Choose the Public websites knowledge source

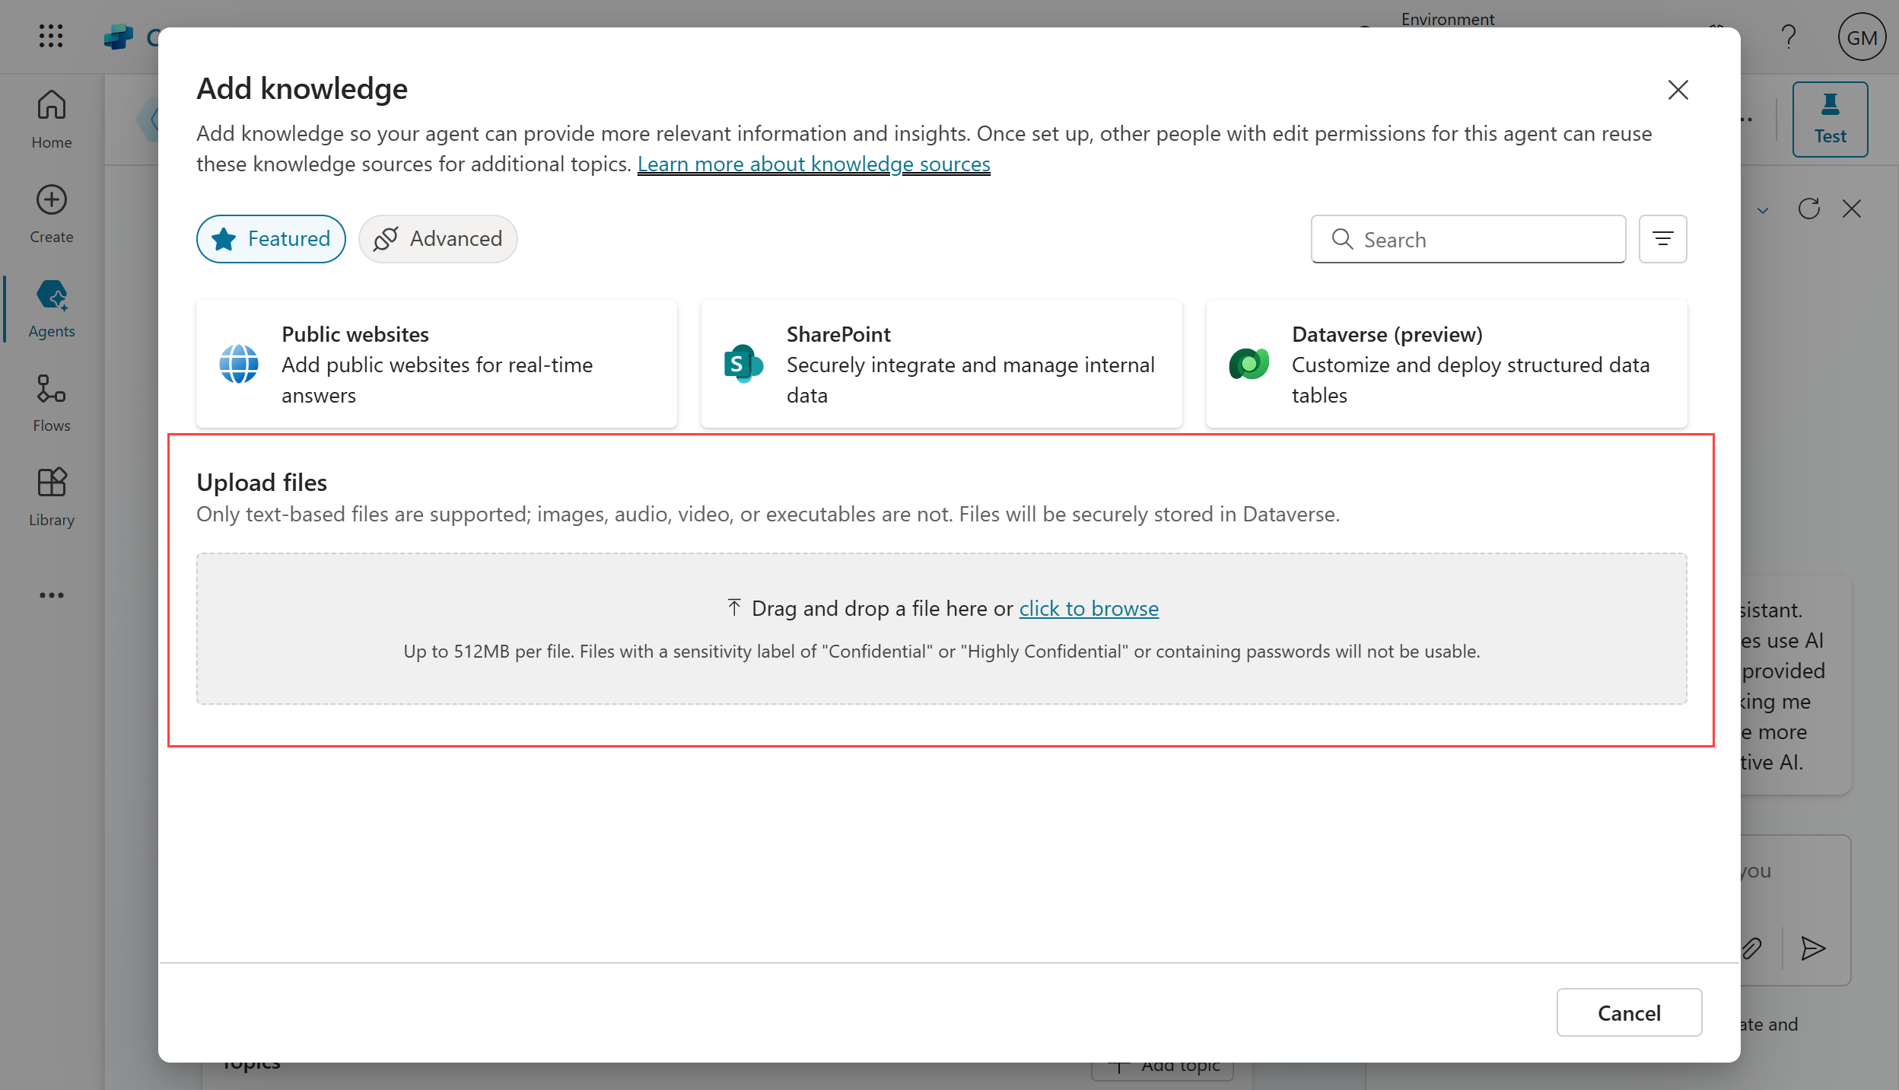[x=436, y=364]
